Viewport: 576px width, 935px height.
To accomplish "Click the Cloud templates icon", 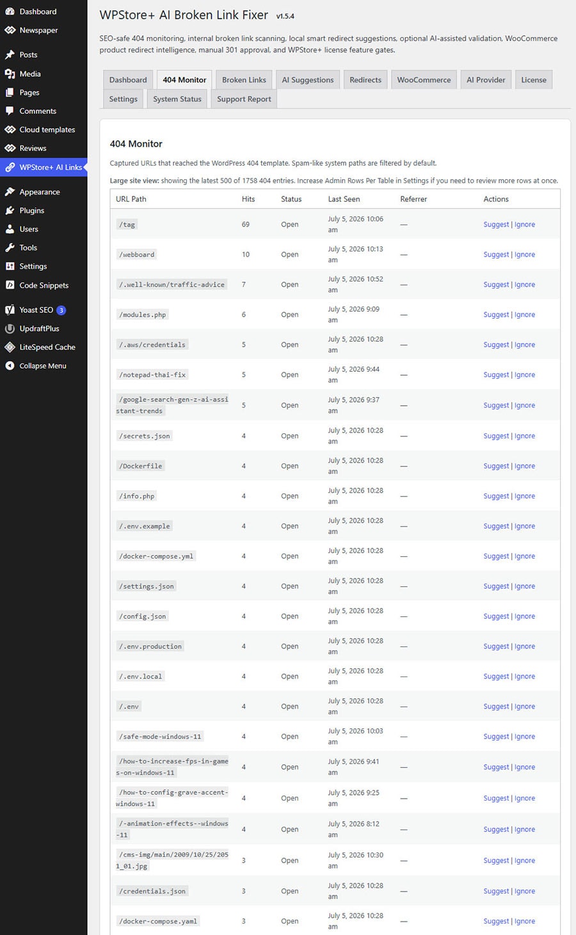I will point(10,129).
